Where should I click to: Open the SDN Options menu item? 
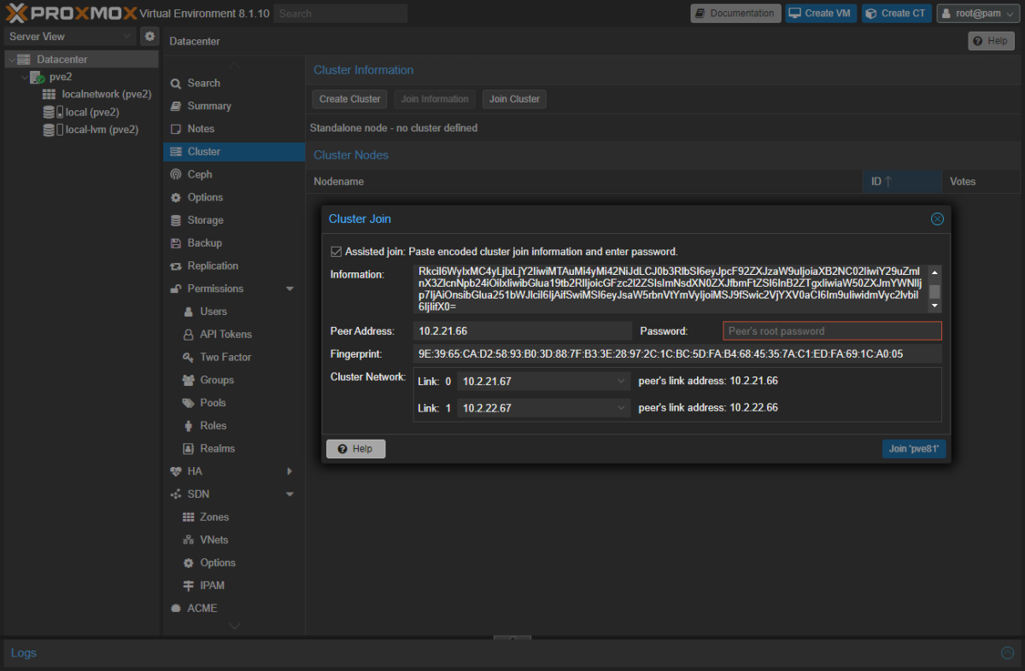point(234,563)
